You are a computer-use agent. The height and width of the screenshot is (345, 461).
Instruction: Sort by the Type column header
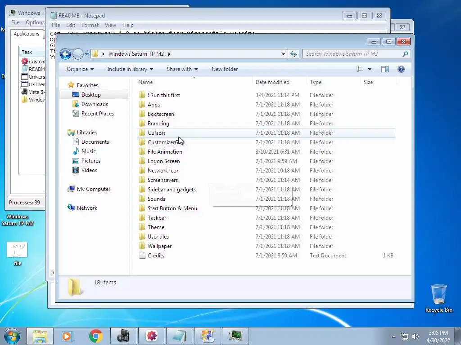[316, 83]
